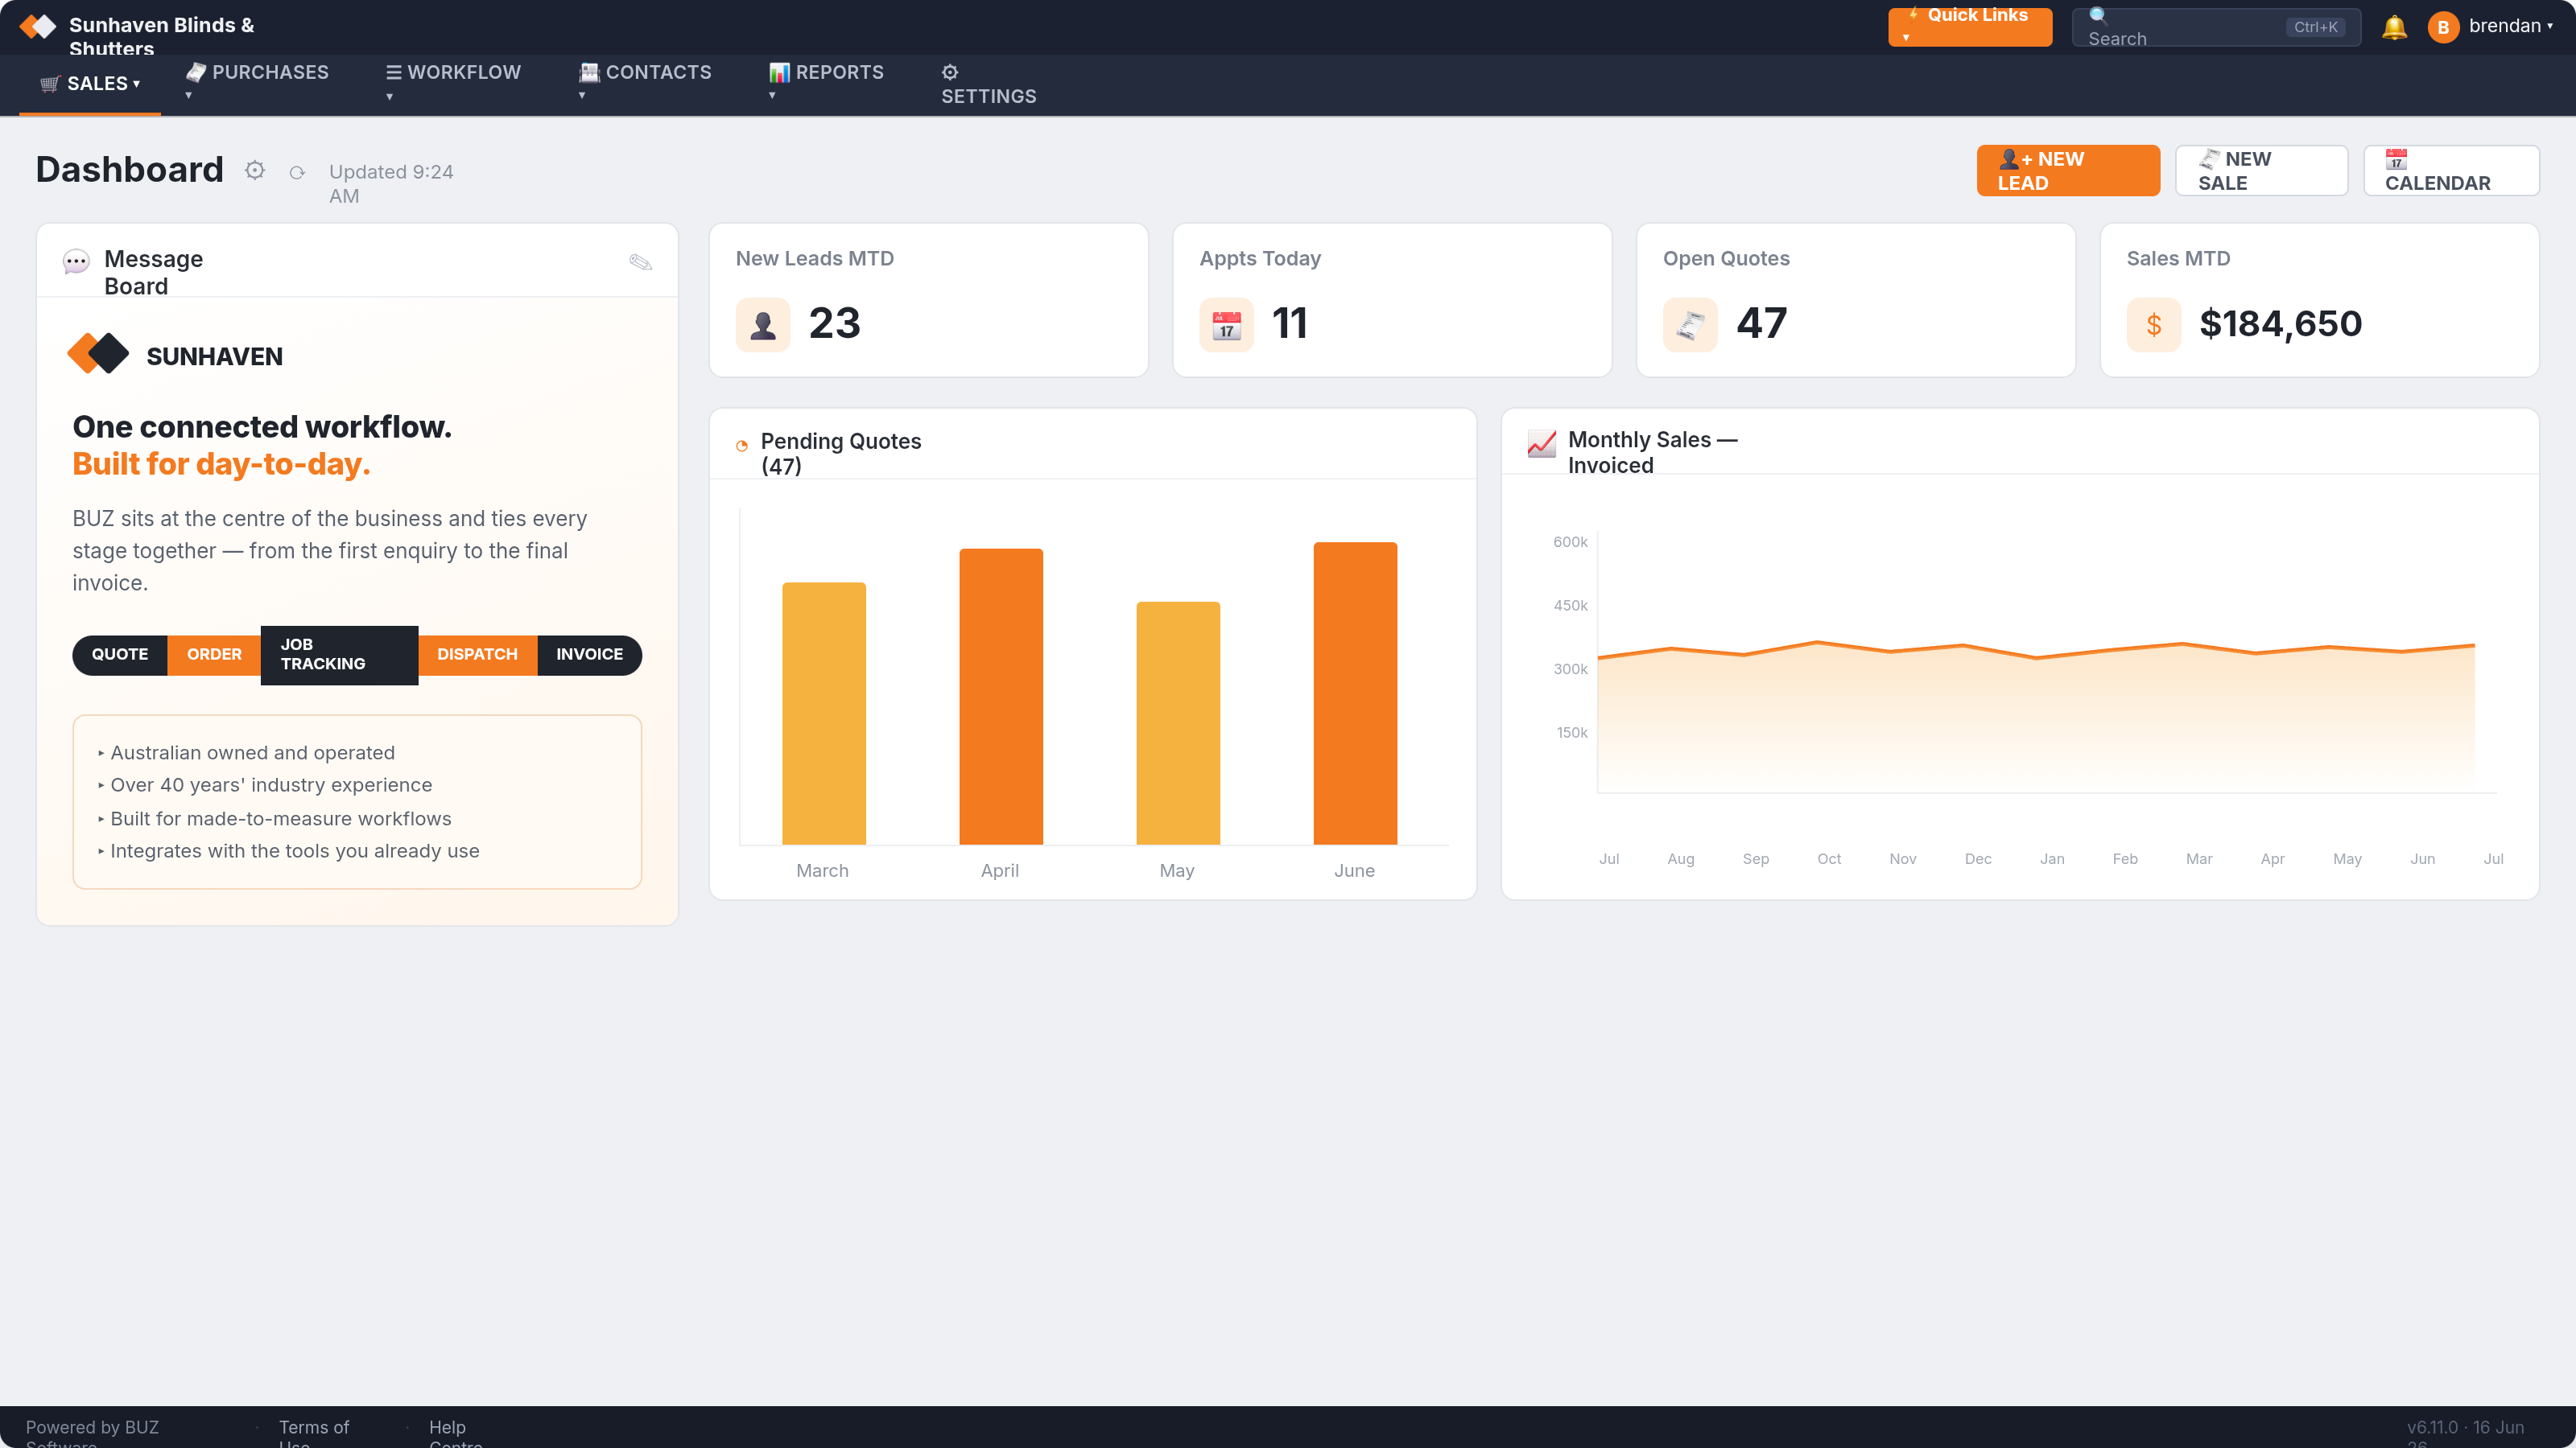The image size is (2576, 1448).
Task: Click the May bar in Pending Quotes
Action: click(1178, 722)
